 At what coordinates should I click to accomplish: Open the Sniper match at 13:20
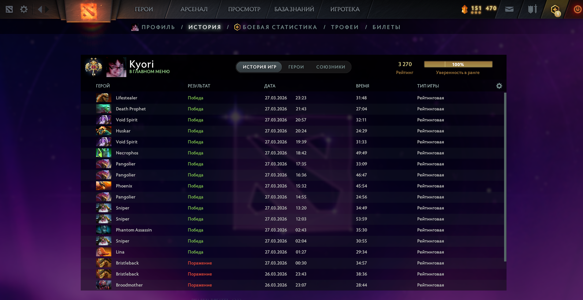292,208
